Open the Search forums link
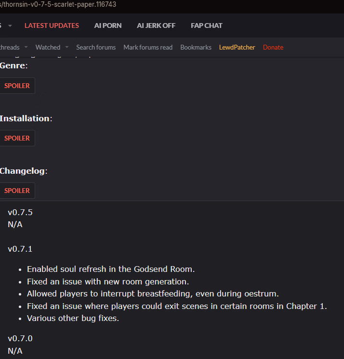 (x=96, y=47)
